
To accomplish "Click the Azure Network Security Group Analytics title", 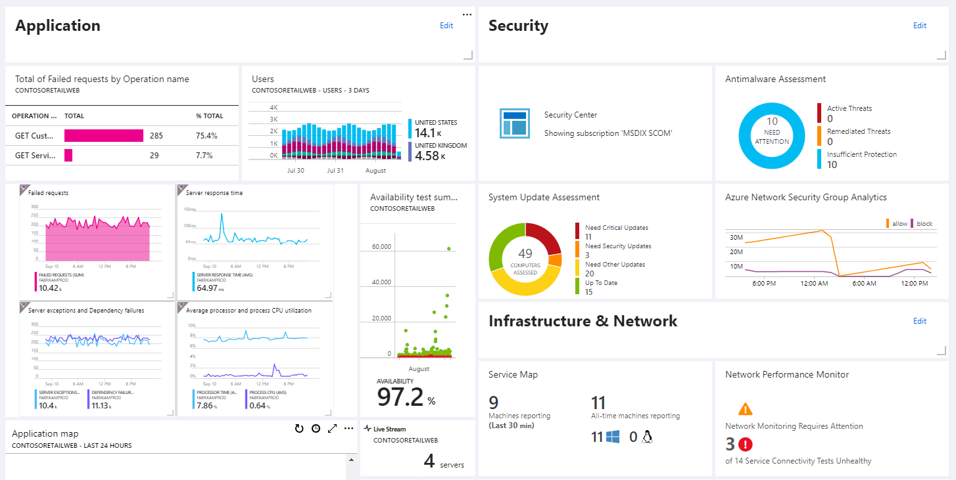I will pyautogui.click(x=806, y=197).
